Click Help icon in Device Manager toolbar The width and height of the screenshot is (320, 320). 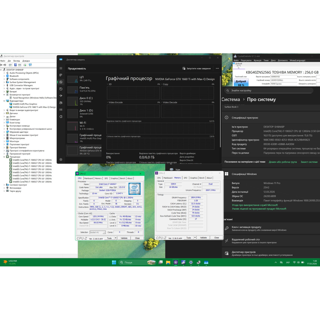15,65
